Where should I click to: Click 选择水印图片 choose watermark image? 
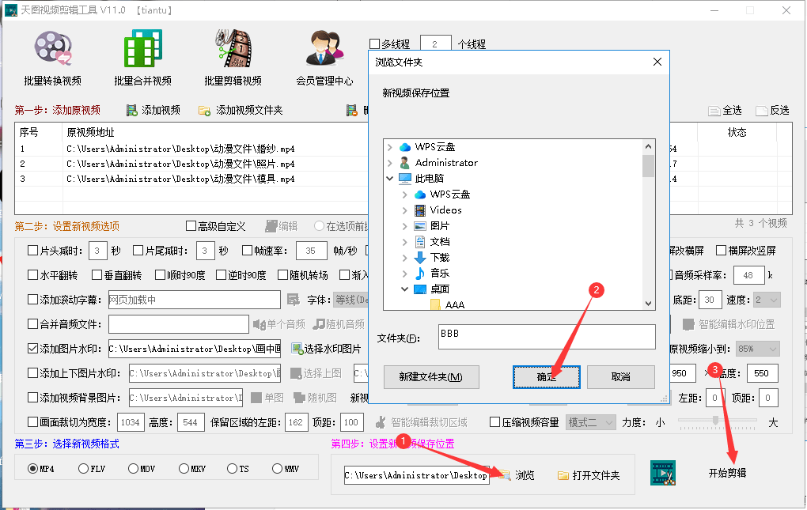(x=326, y=349)
